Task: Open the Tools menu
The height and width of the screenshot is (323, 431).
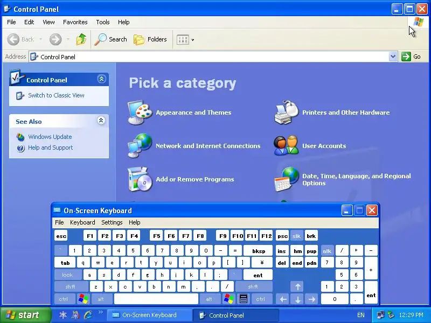Action: point(103,22)
